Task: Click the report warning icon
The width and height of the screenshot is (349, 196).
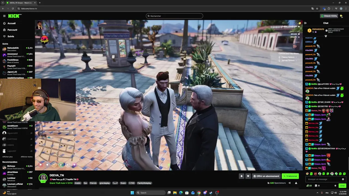Action: 296,183
